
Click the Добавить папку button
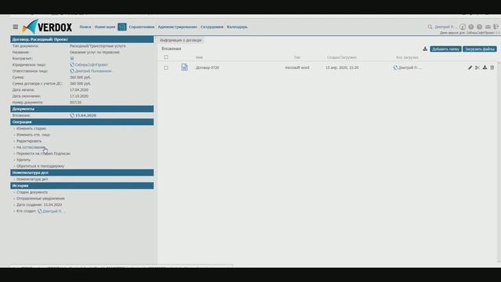[x=445, y=49]
